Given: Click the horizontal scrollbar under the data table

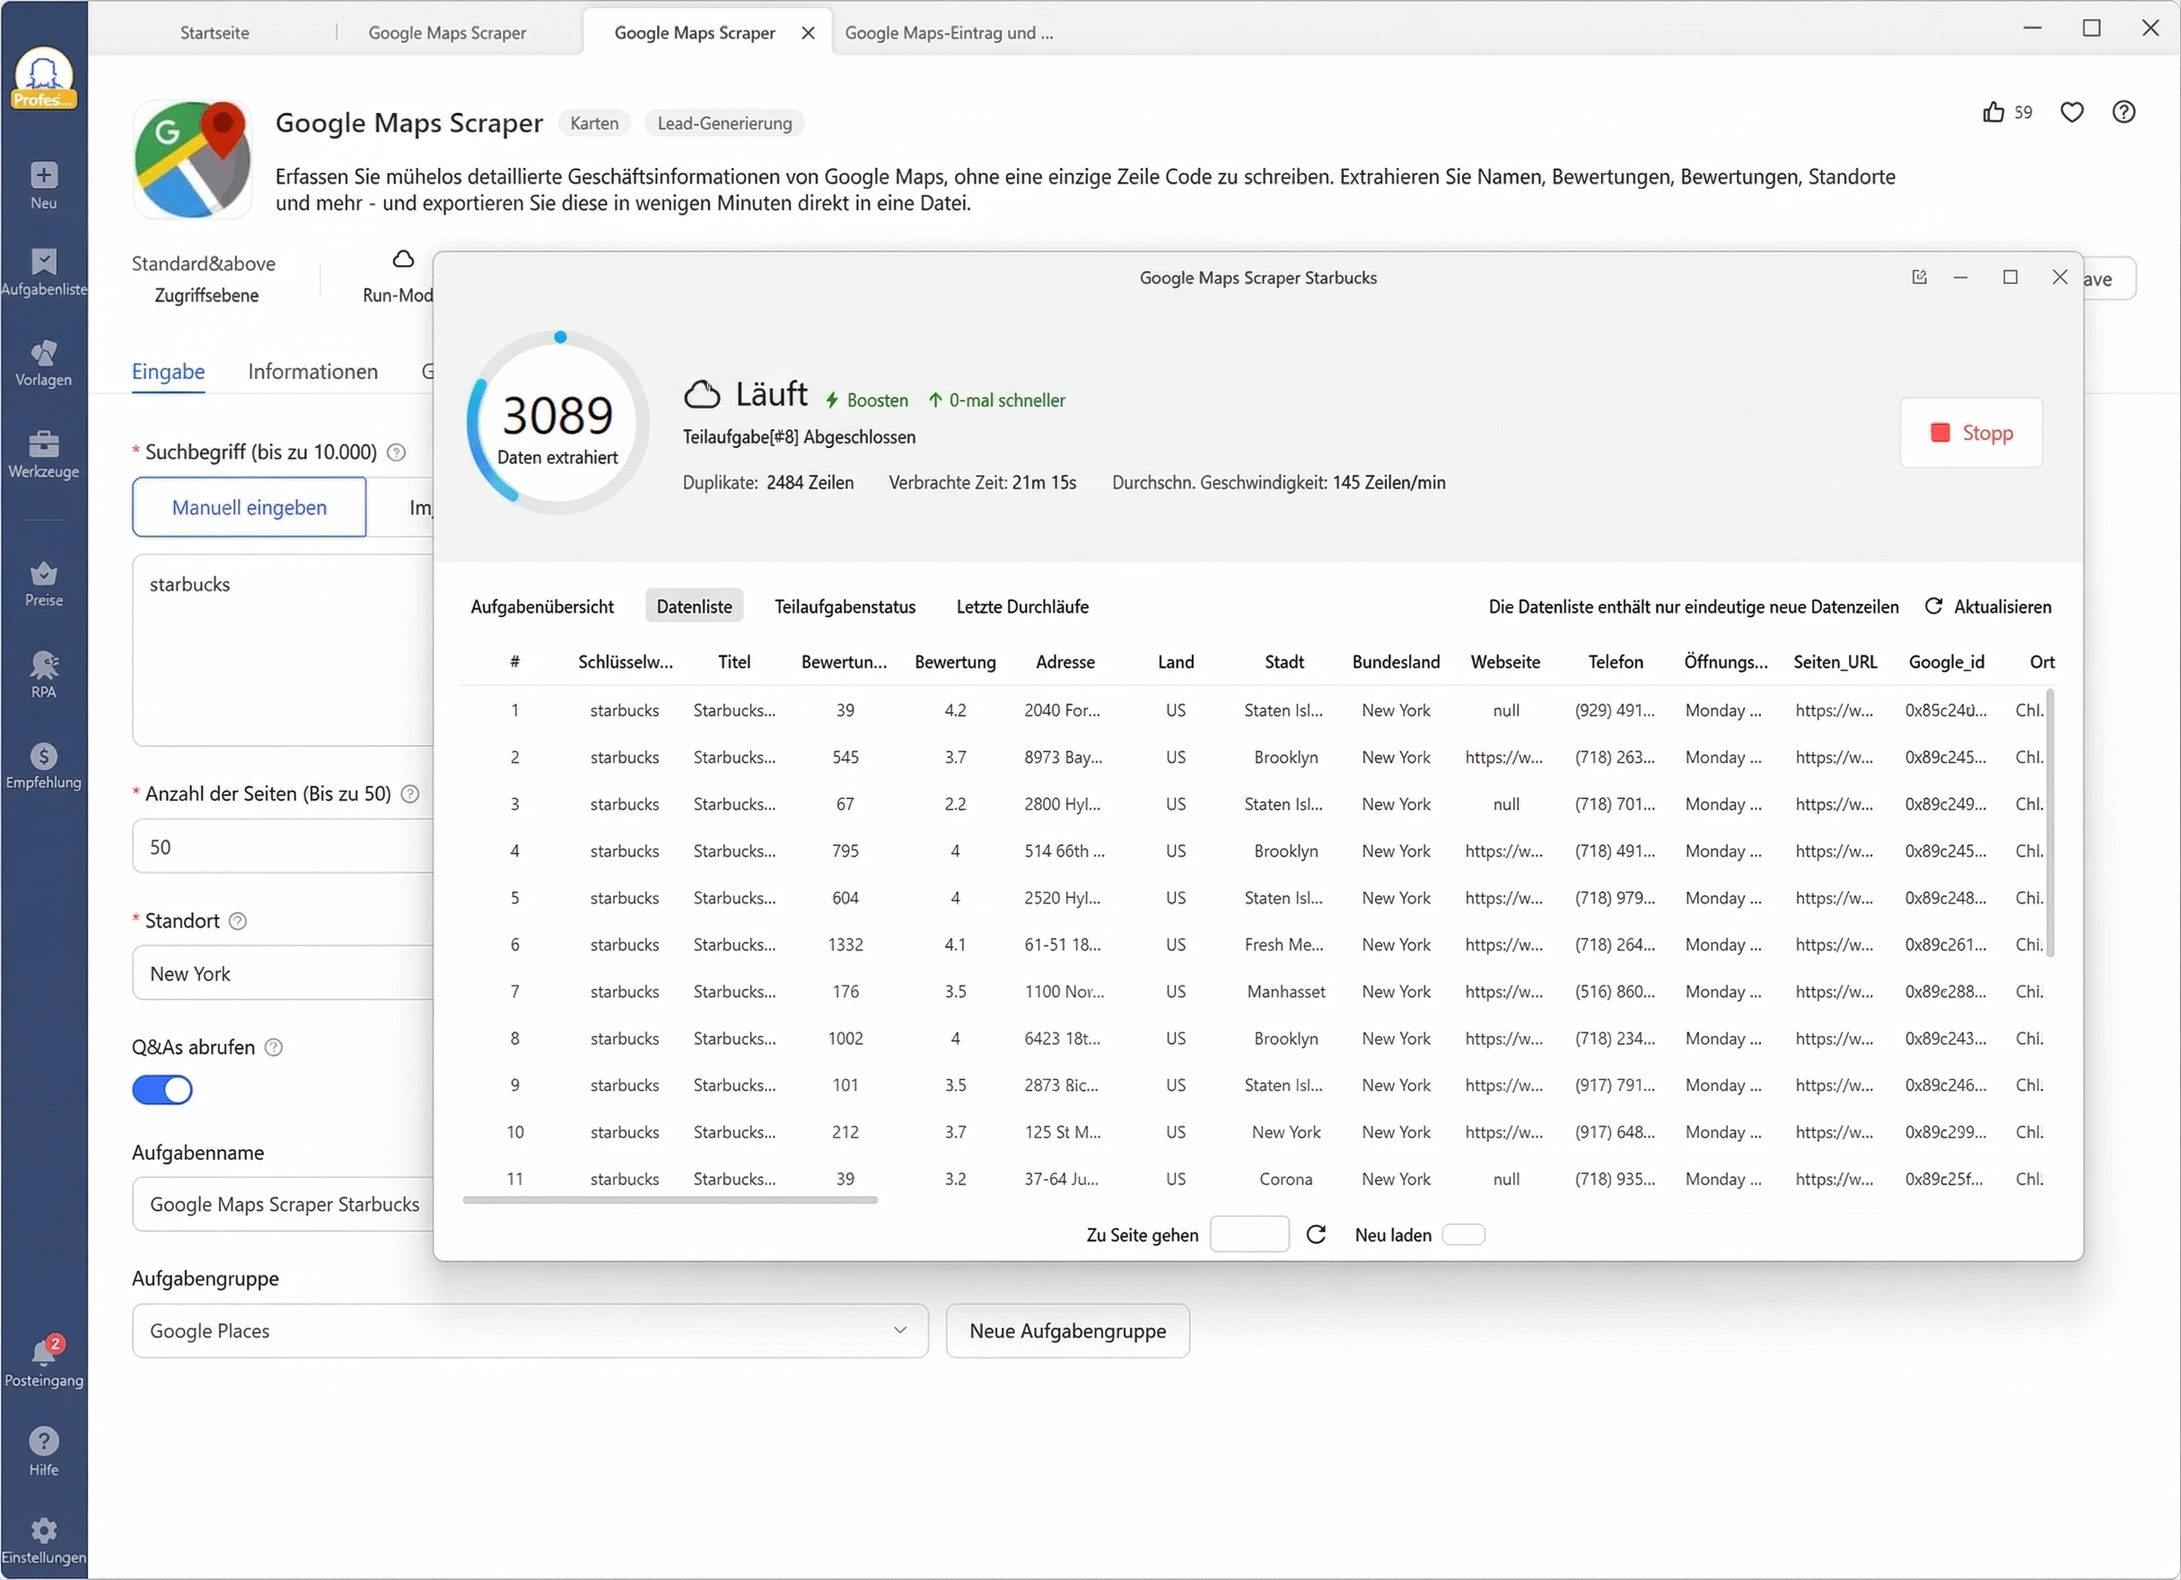Looking at the screenshot, I should (x=670, y=1199).
